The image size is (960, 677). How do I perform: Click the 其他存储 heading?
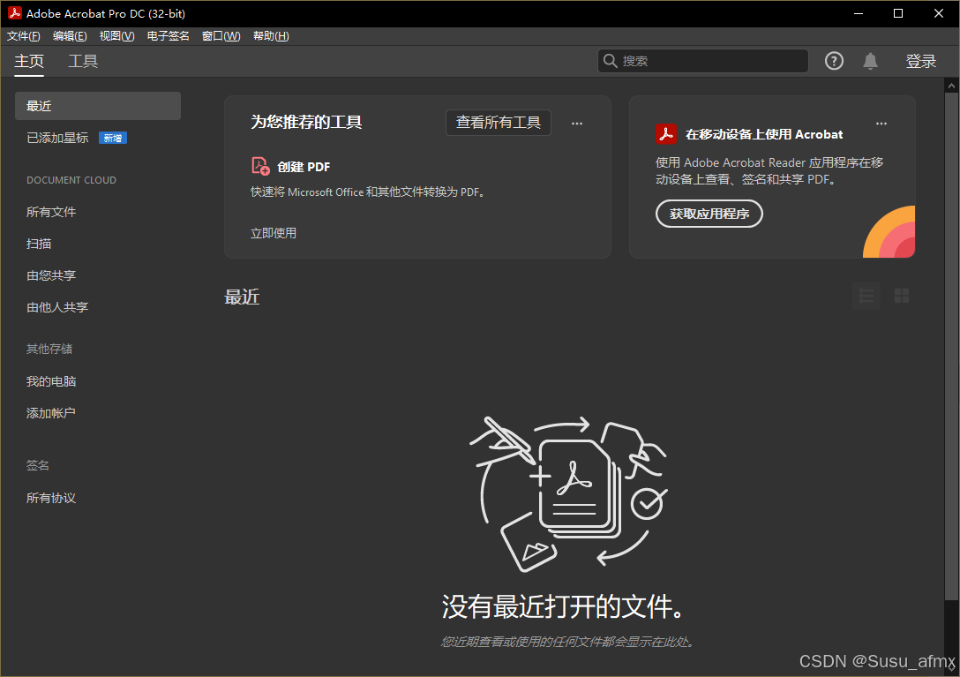(49, 350)
